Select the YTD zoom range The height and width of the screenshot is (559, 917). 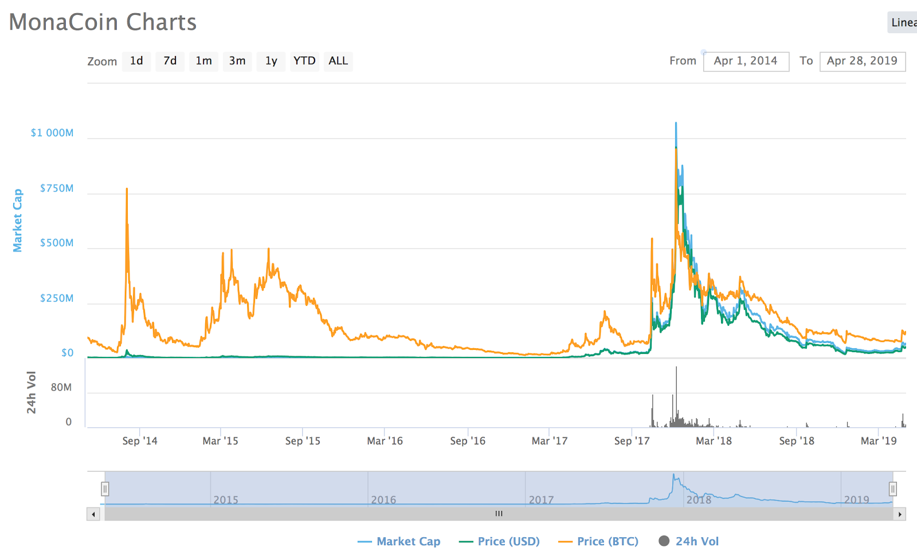point(304,61)
